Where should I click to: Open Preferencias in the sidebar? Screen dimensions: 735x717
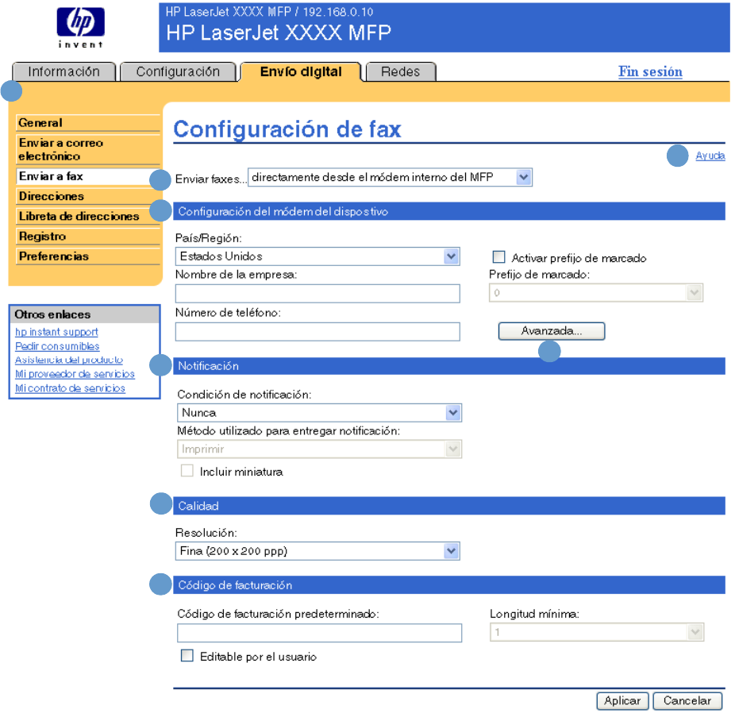coord(87,256)
